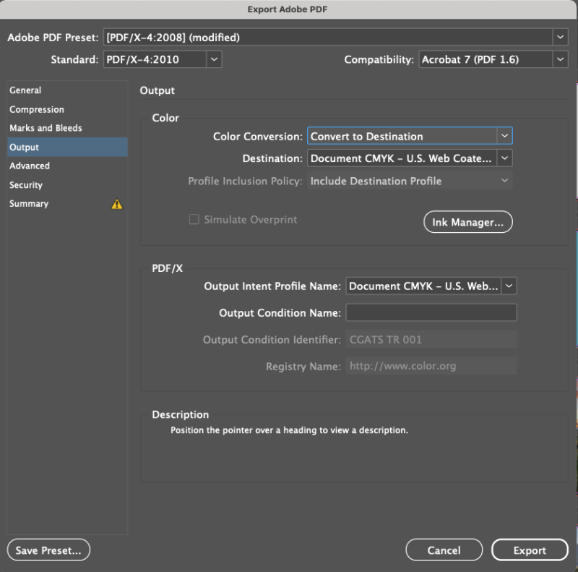Open the Profile Inclusion Policy dropdown
The width and height of the screenshot is (578, 572).
click(410, 181)
